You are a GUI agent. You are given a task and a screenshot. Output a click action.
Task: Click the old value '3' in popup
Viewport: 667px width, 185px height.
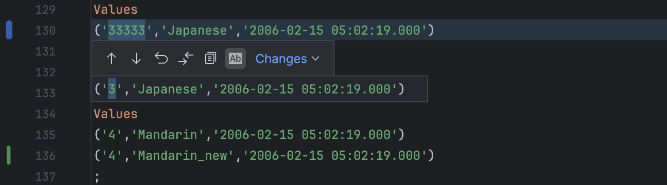point(112,89)
